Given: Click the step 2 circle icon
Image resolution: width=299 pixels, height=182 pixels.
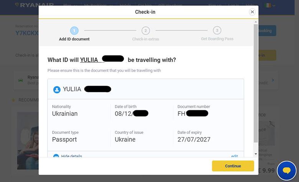Looking at the screenshot, I should click(146, 31).
